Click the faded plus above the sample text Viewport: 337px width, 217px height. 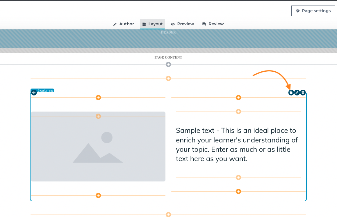(238, 112)
